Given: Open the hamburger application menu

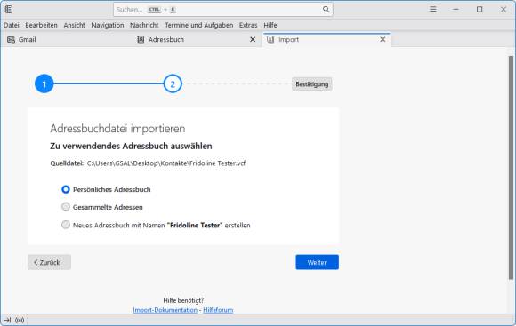Looking at the screenshot, I should pyautogui.click(x=433, y=9).
